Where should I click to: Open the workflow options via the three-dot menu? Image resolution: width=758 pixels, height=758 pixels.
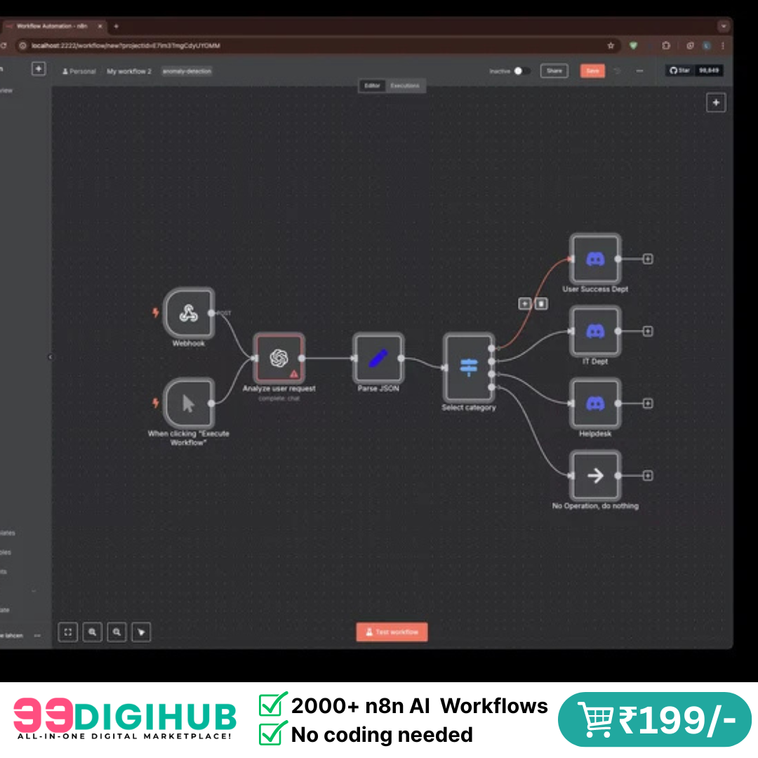click(639, 71)
